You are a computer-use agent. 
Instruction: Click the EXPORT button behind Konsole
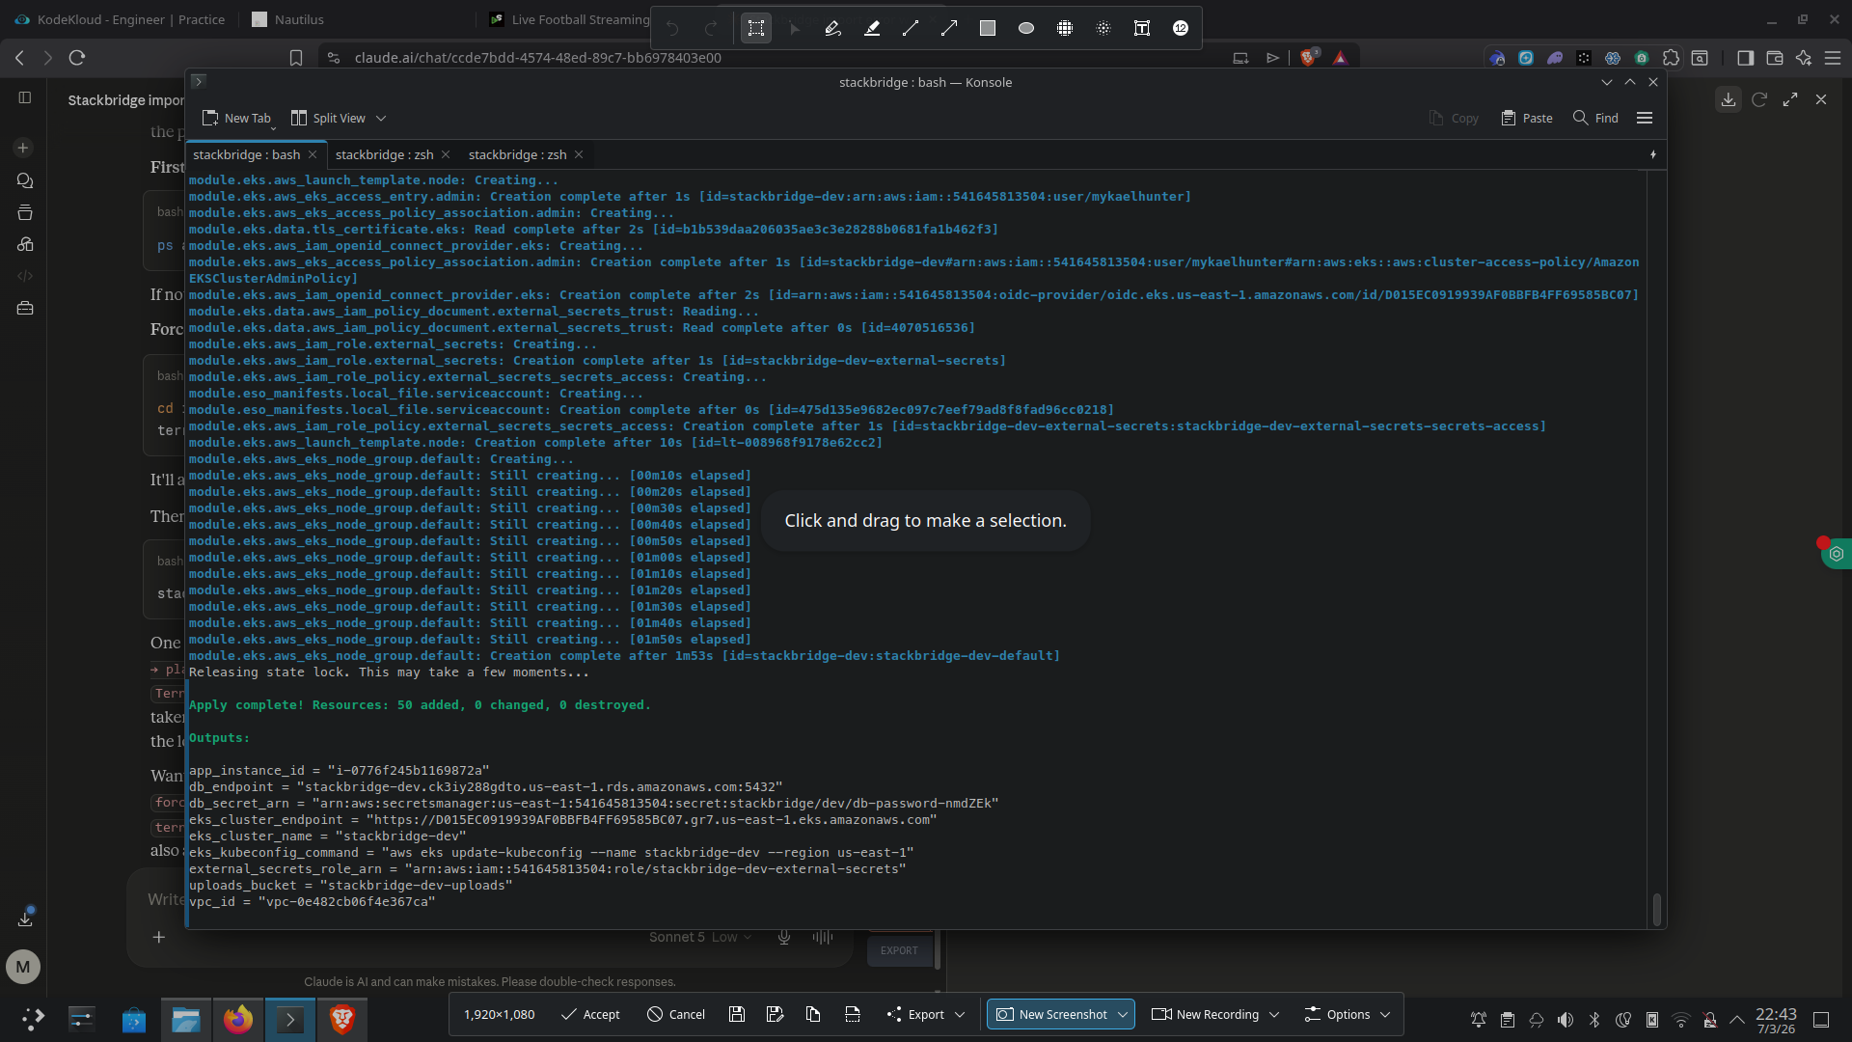coord(899,950)
